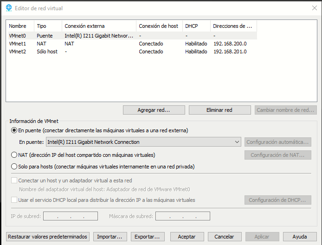Select the VMnet1 network row
Viewport: 322px width, 245px height.
click(x=132, y=44)
